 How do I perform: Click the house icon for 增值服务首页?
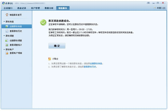tap(7, 15)
